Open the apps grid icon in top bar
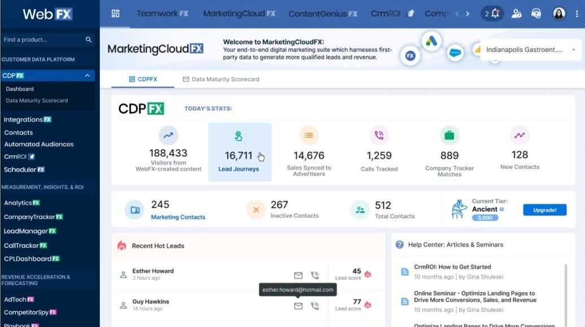Image resolution: width=585 pixels, height=327 pixels. click(115, 14)
